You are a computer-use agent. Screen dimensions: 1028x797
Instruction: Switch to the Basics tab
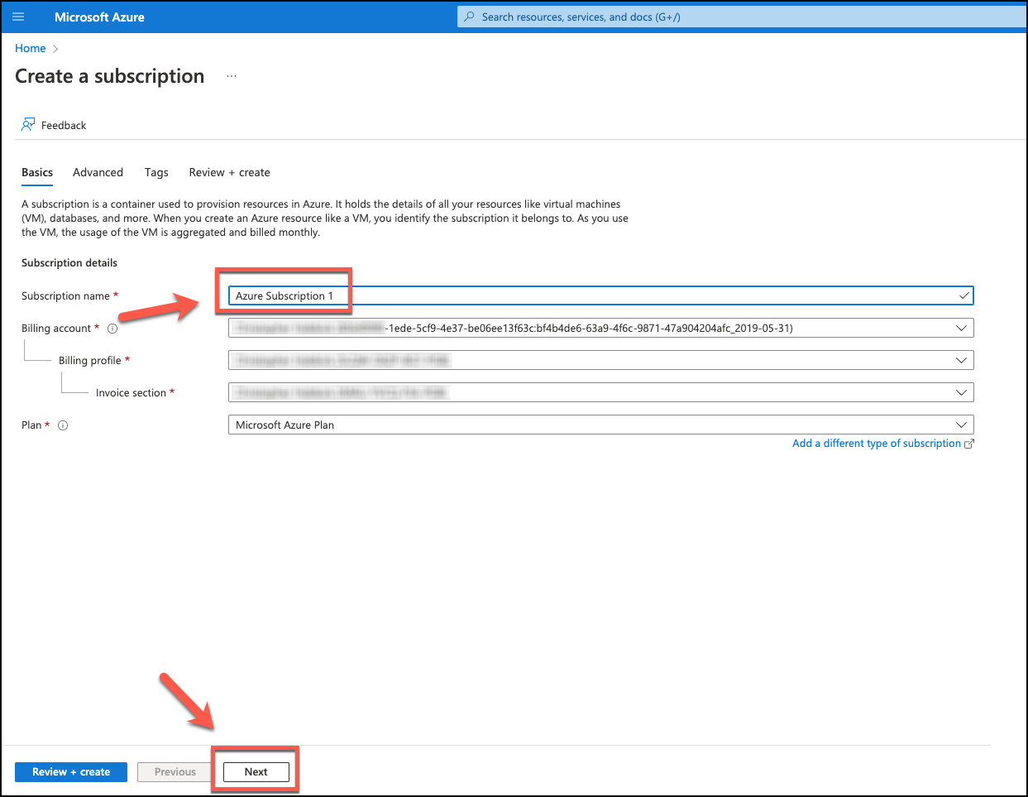[37, 172]
